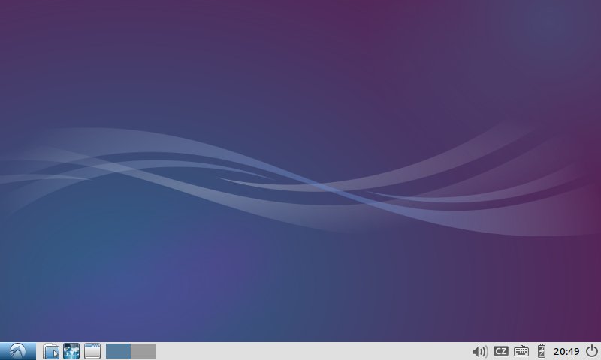Image resolution: width=601 pixels, height=360 pixels.
Task: Show the calendar from the 20:49 clock
Action: pyautogui.click(x=566, y=351)
